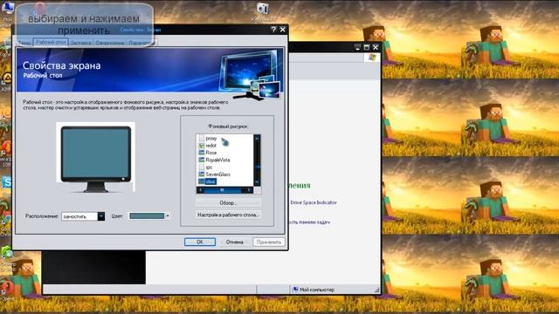The image size is (559, 314).
Task: Click wallpaper list scroll down arrow
Action: coord(257,182)
